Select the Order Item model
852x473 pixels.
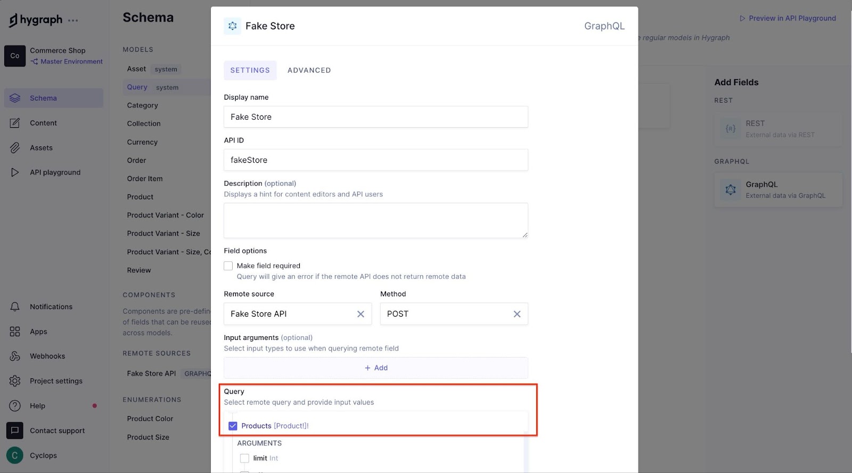coord(145,179)
